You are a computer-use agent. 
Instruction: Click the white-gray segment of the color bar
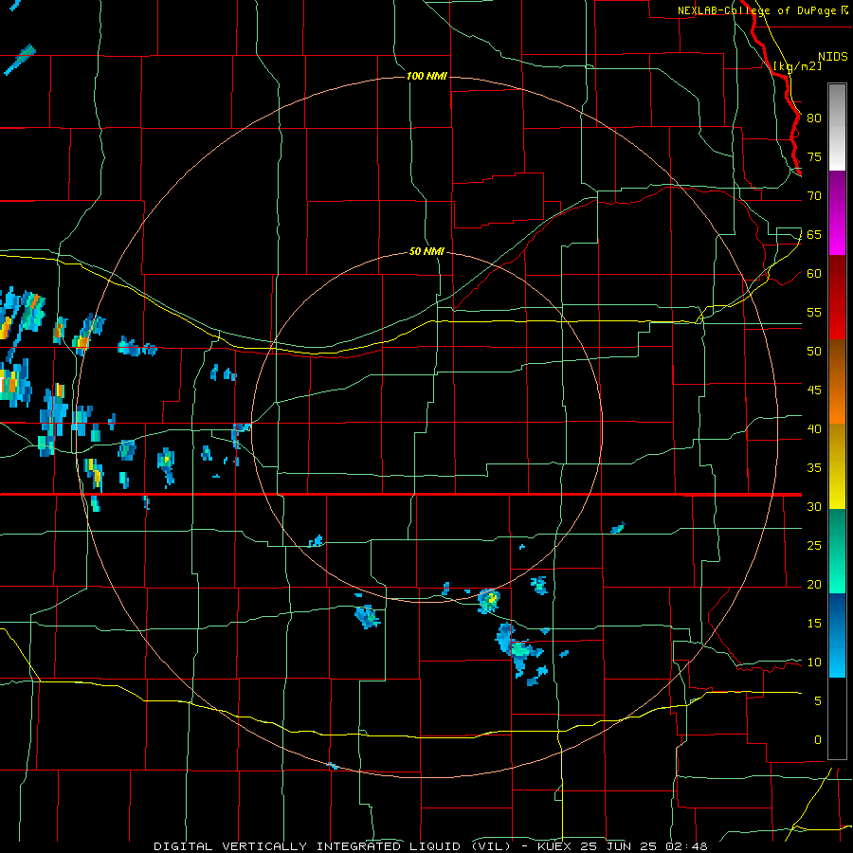[837, 127]
